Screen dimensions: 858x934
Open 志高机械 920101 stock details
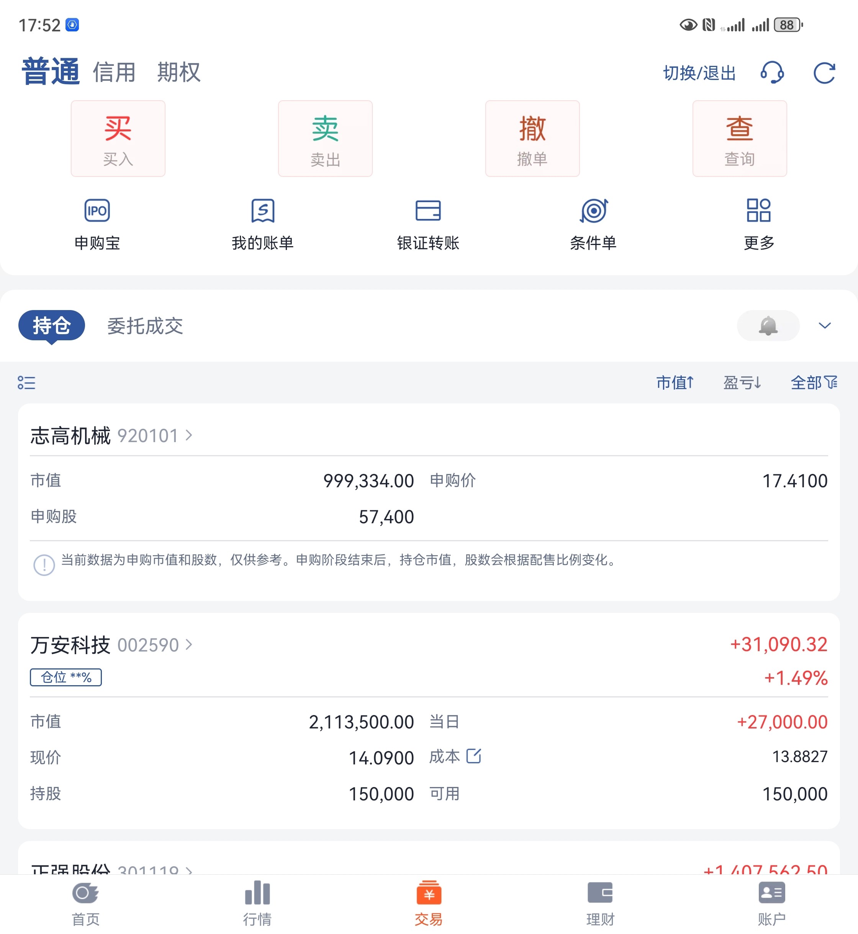[x=111, y=435]
